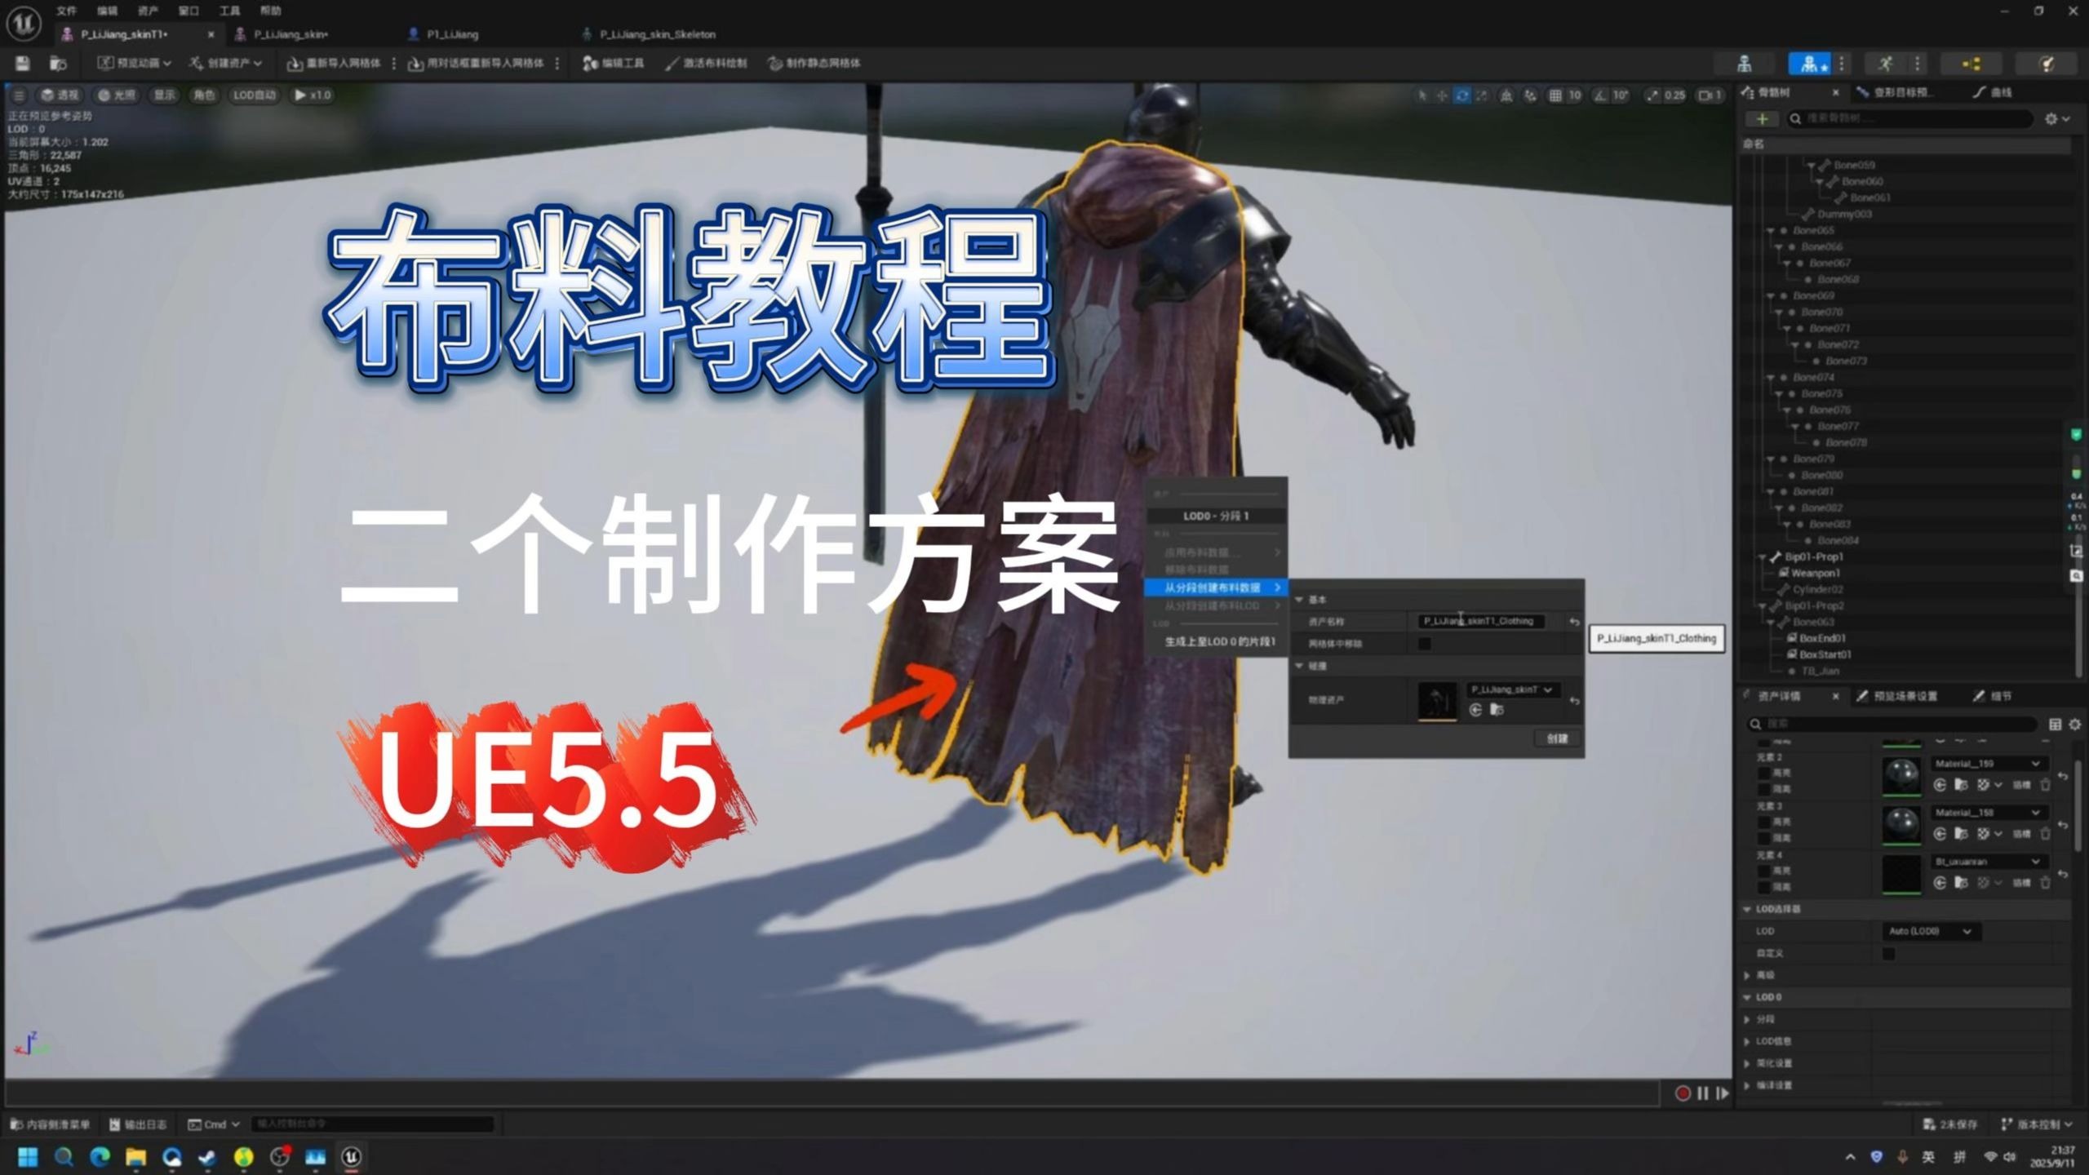The height and width of the screenshot is (1175, 2089).
Task: Click the 编辑工具 editing tools button
Action: (614, 63)
